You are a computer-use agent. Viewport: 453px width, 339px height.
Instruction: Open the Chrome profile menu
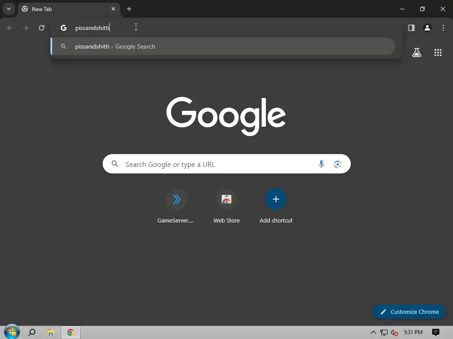click(x=427, y=28)
